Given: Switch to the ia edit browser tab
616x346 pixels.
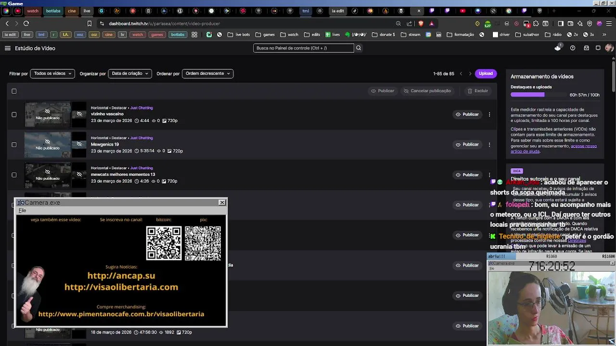Looking at the screenshot, I should tap(338, 11).
